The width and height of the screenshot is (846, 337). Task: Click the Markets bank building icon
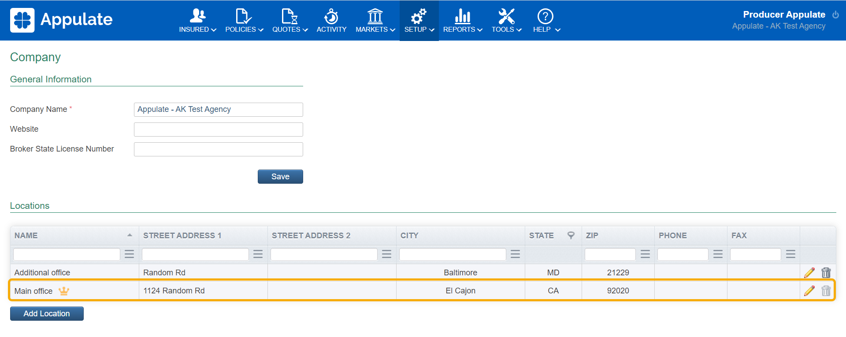[x=375, y=16]
